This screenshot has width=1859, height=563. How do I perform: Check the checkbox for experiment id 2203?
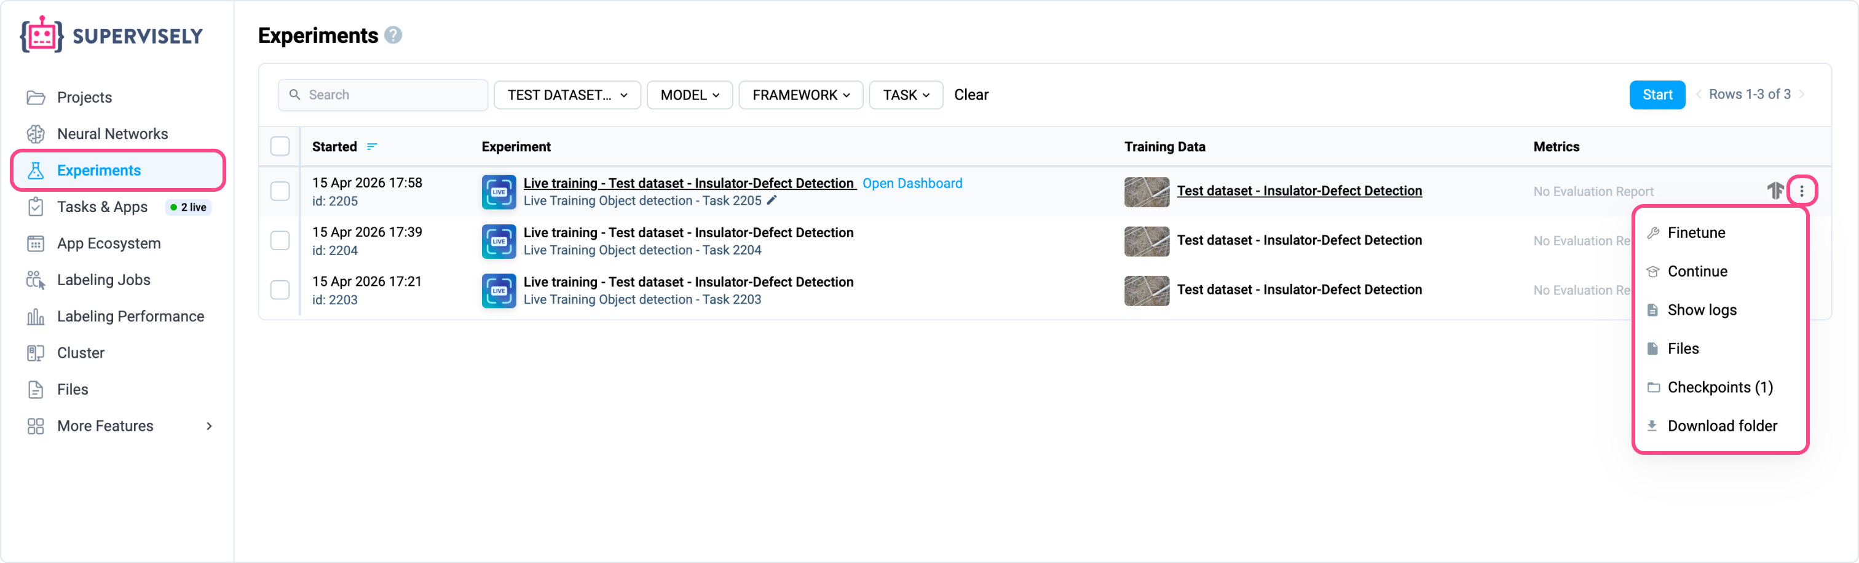pos(280,290)
